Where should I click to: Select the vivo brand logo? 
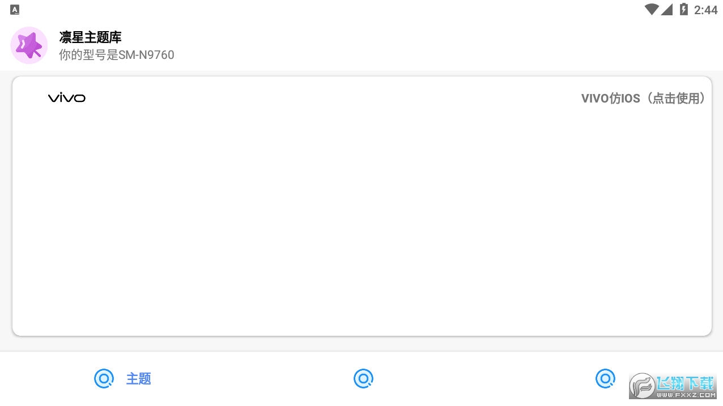pos(67,98)
